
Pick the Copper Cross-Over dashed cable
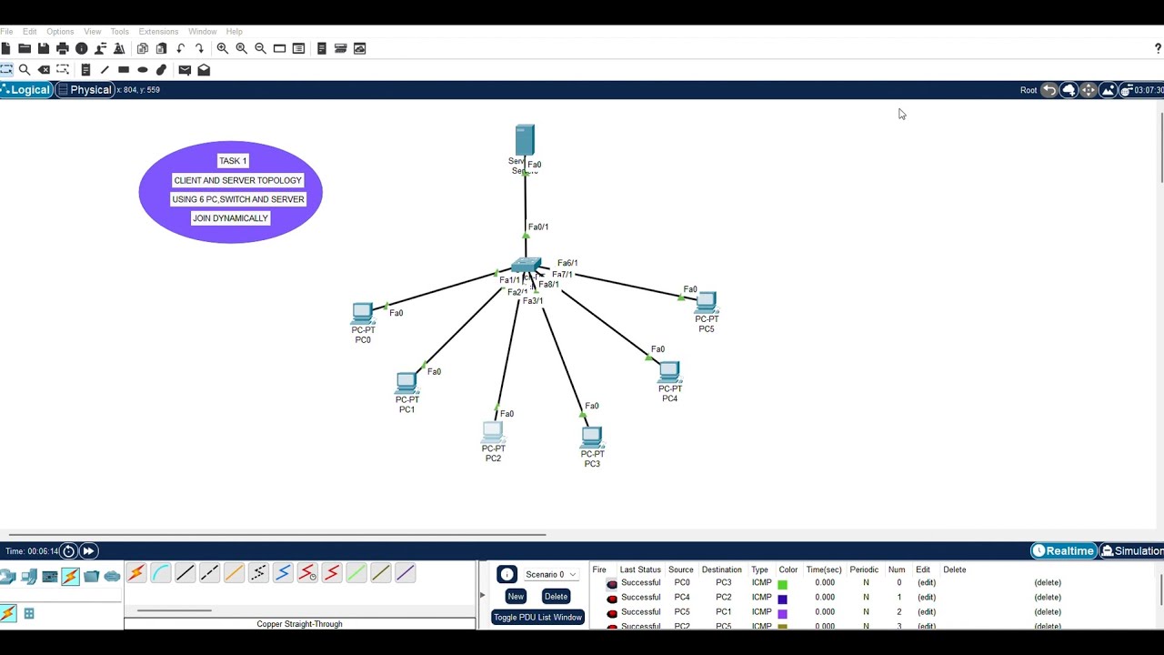[209, 573]
